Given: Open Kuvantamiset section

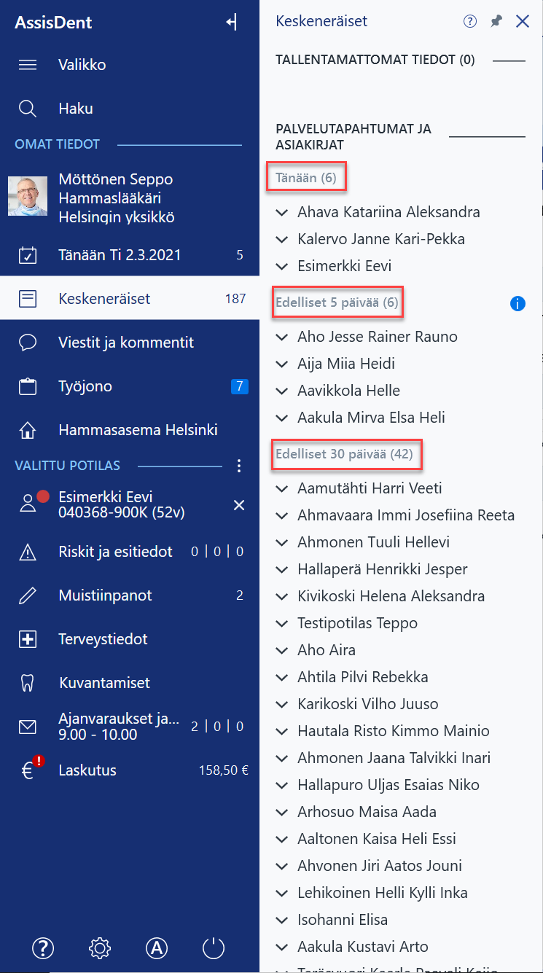Looking at the screenshot, I should (130, 683).
